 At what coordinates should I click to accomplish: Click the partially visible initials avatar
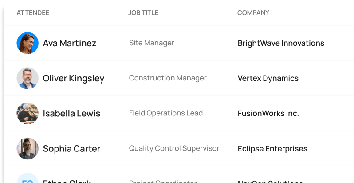click(28, 179)
